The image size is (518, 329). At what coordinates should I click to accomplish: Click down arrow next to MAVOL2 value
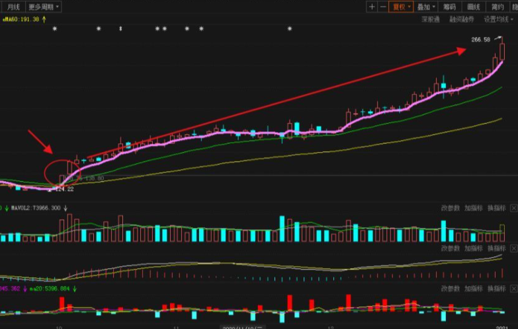65,208
